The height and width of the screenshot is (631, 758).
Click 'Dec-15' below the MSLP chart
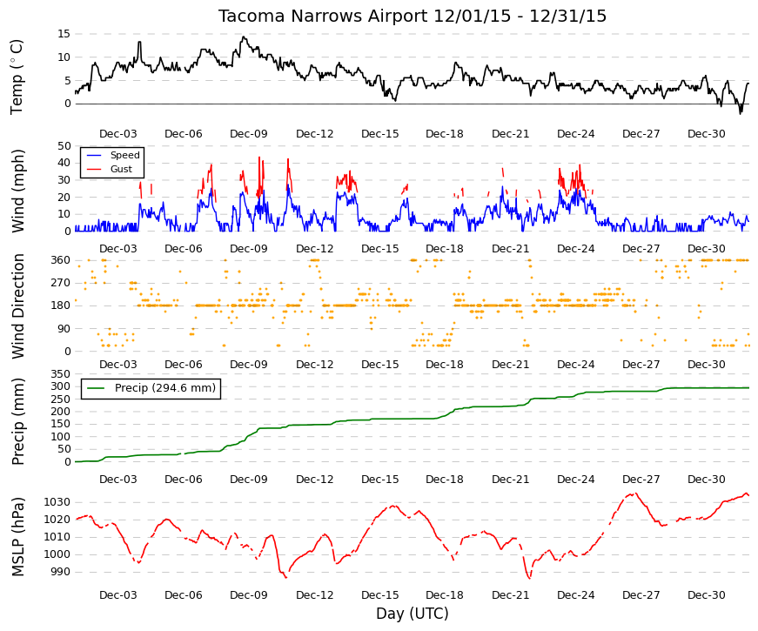click(x=380, y=595)
